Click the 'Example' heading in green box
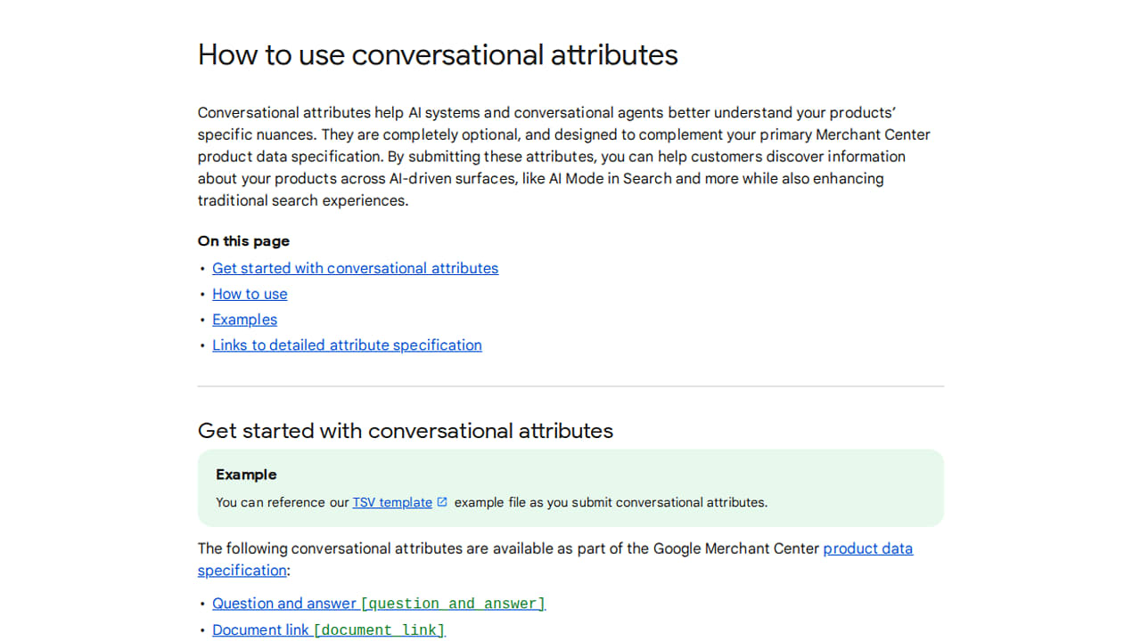The width and height of the screenshot is (1141, 641). (246, 475)
